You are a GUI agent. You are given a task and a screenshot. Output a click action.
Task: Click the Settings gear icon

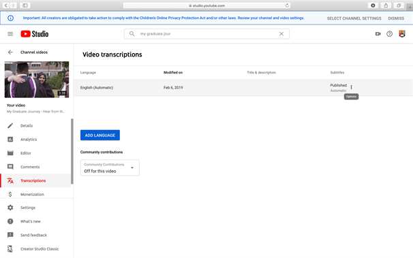pos(10,208)
